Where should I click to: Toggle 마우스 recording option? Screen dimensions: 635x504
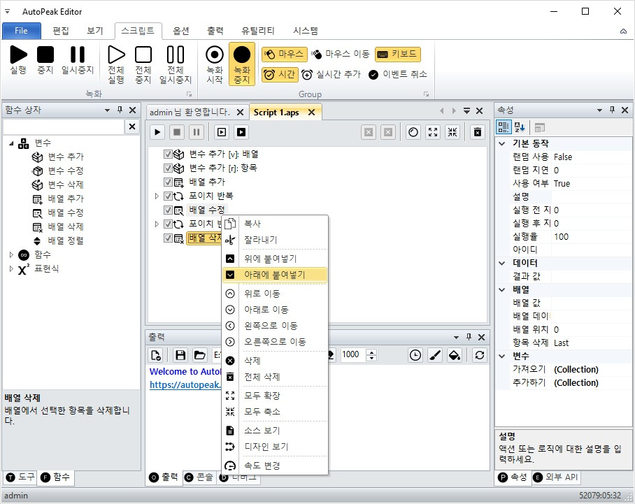pyautogui.click(x=283, y=54)
